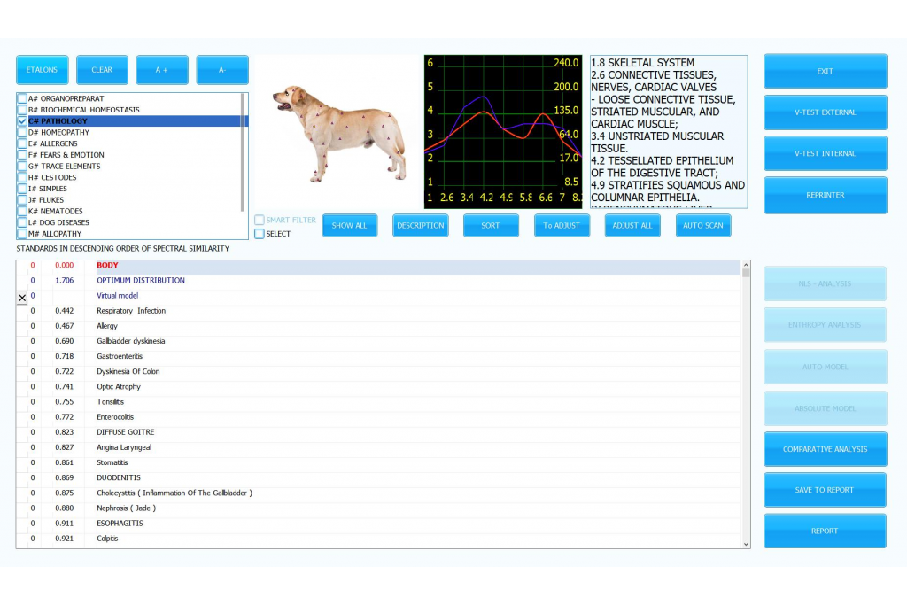
Task: Select the Respiratory Infection row
Action: [379, 311]
